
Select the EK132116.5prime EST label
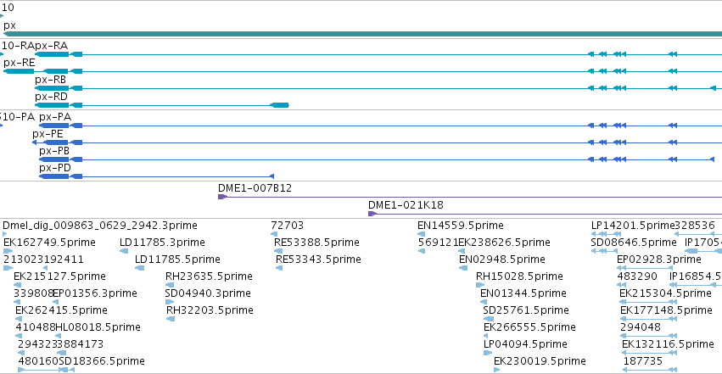pos(668,344)
